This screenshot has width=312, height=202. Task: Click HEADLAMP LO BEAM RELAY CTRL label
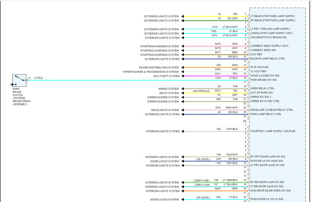[272, 110]
